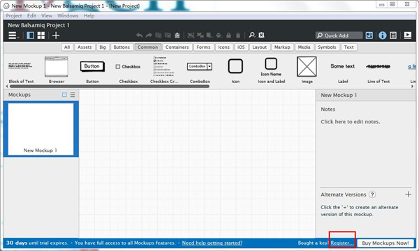Image resolution: width=419 pixels, height=251 pixels.
Task: Open the Edit menu
Action: (31, 16)
